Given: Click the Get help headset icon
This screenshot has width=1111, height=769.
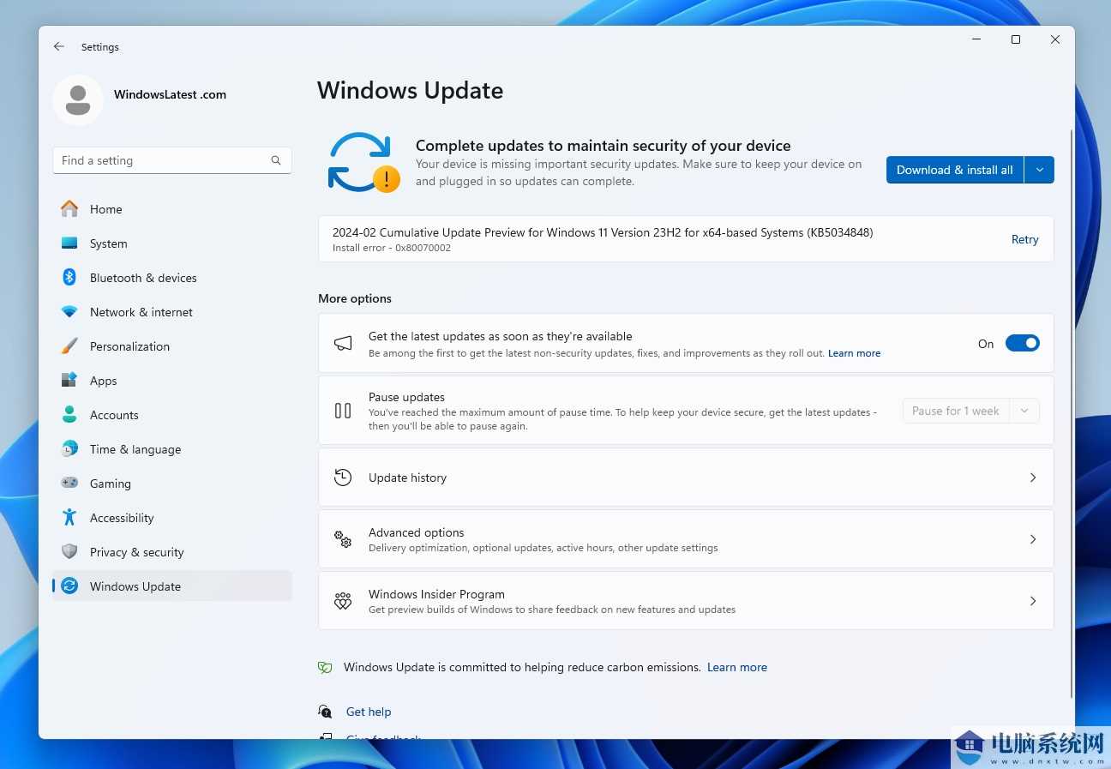Looking at the screenshot, I should (325, 712).
